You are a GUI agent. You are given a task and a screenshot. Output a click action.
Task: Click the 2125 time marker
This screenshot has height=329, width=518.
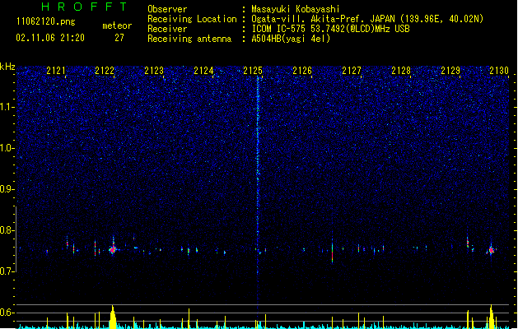(253, 71)
